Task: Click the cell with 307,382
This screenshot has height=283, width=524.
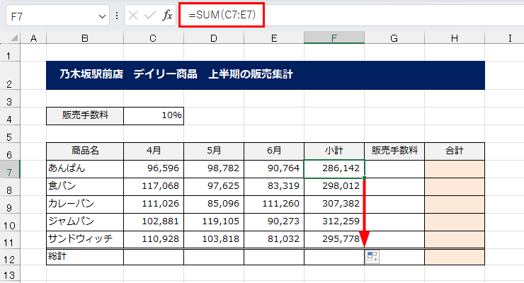Action: coord(334,204)
